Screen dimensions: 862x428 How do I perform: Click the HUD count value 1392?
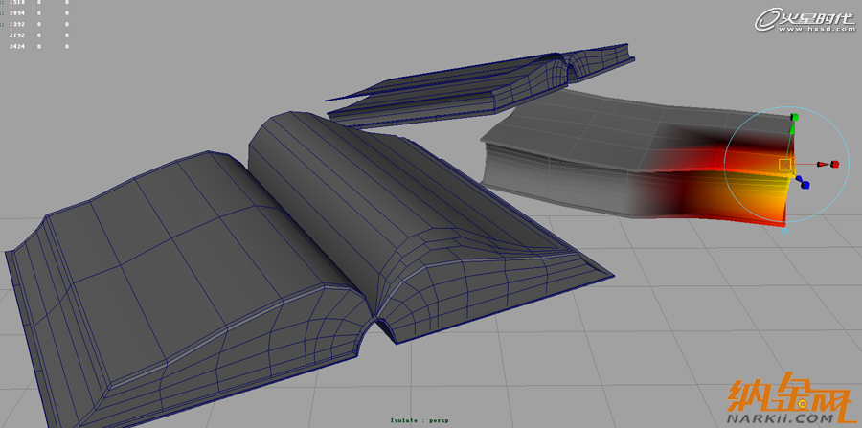(x=16, y=24)
